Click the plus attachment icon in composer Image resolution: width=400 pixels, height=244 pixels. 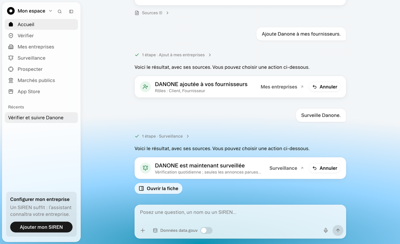point(143,231)
